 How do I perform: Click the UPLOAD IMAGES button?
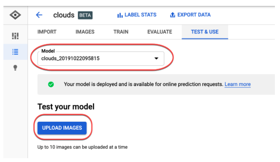[62, 128]
